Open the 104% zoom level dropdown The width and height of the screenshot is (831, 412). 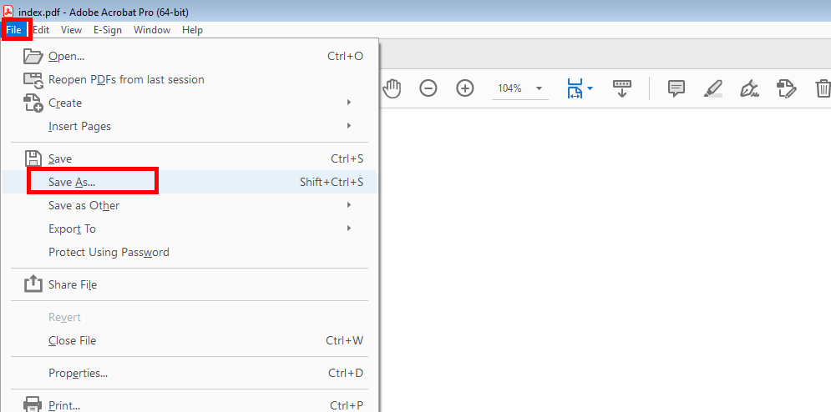[x=539, y=88]
